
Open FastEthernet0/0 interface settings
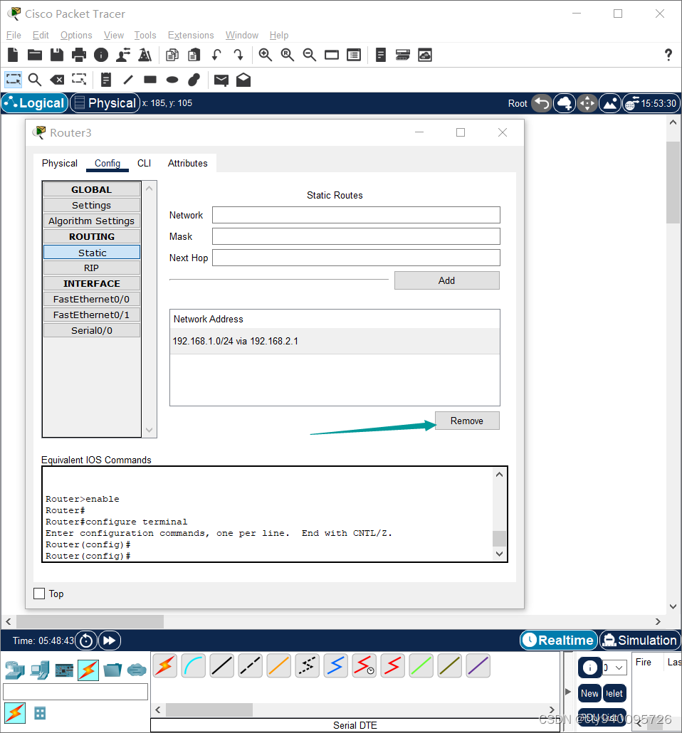click(x=92, y=299)
